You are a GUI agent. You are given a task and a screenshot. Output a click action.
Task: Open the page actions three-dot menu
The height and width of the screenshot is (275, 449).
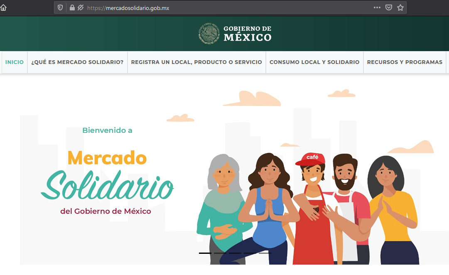[377, 7]
